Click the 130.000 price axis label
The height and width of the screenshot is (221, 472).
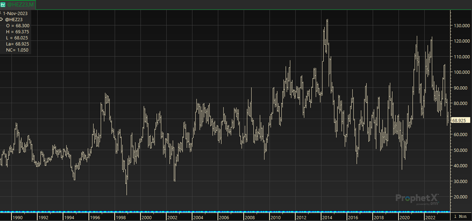(460, 26)
